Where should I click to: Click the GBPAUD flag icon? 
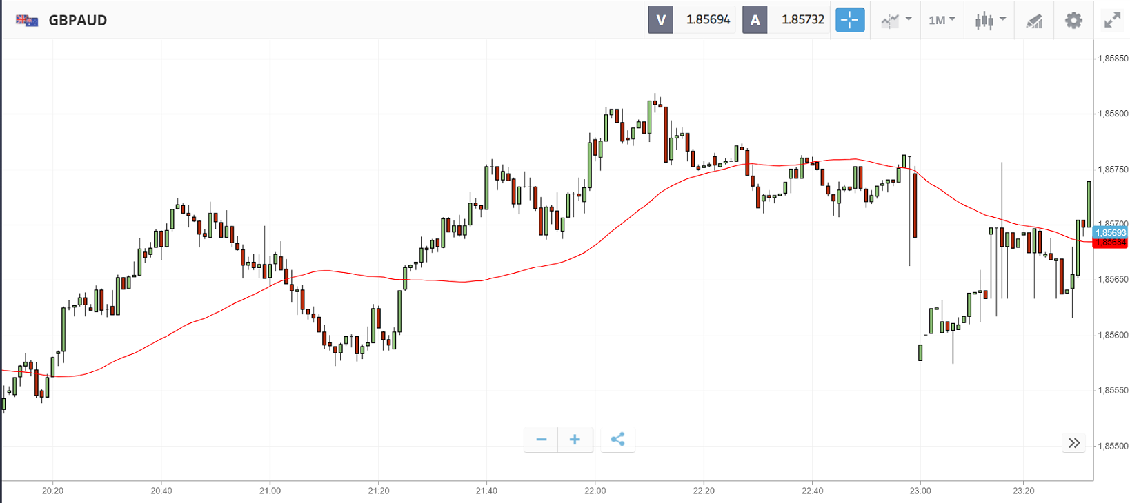click(x=27, y=20)
